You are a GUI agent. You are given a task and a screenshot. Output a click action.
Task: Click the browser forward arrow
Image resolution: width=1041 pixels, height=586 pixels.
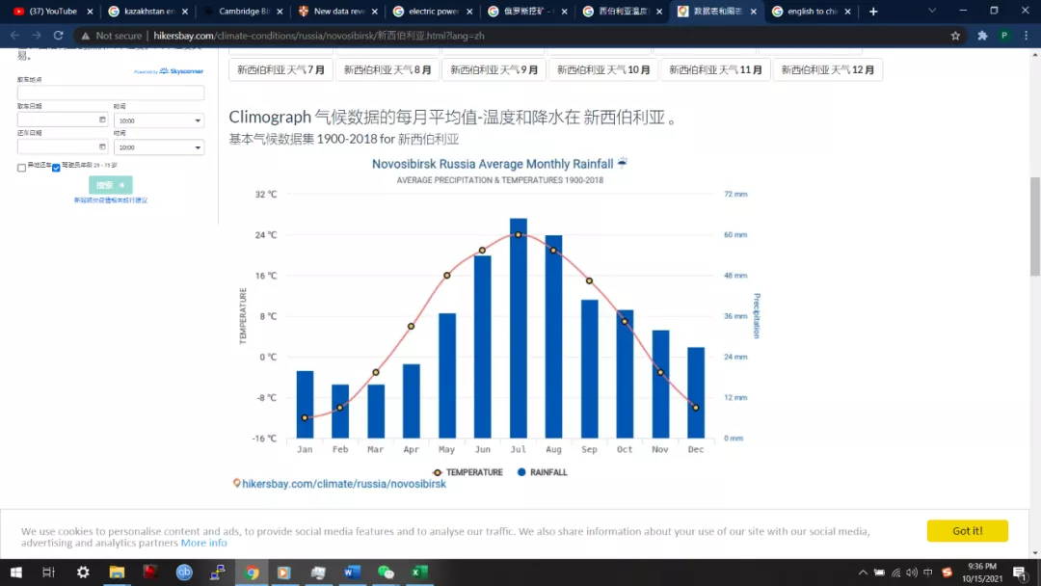click(x=37, y=35)
